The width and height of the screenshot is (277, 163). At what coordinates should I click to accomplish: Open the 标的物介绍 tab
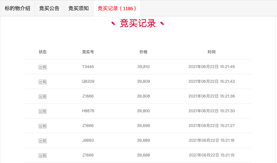point(18,8)
